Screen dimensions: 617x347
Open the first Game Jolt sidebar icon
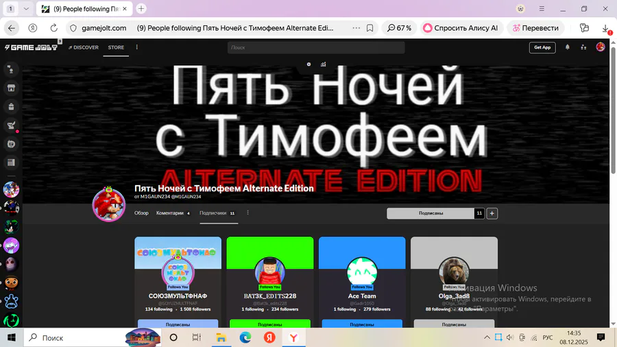click(11, 70)
